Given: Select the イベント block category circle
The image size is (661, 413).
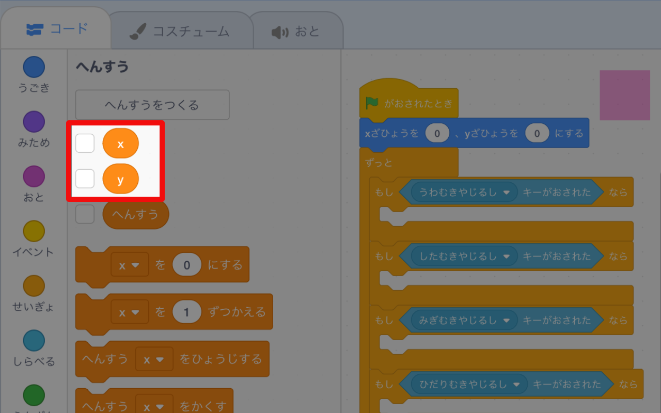Looking at the screenshot, I should 34,231.
